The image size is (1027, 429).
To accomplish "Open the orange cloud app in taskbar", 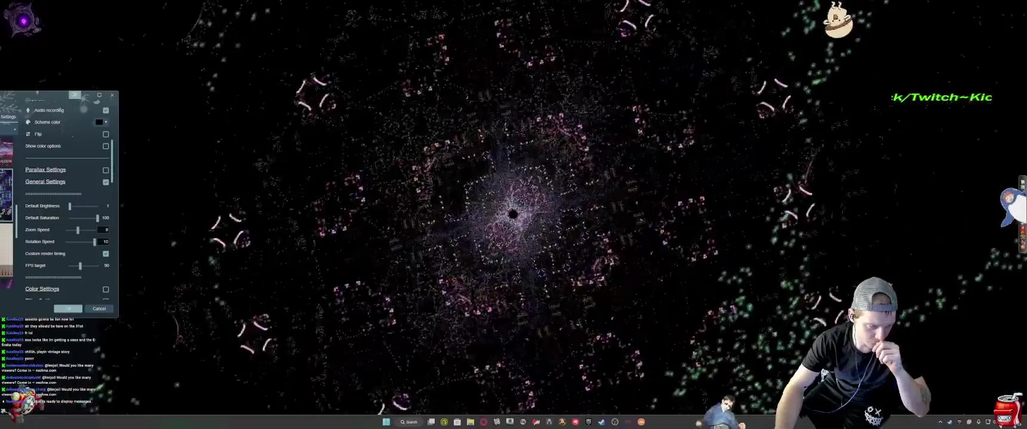I will 641,422.
